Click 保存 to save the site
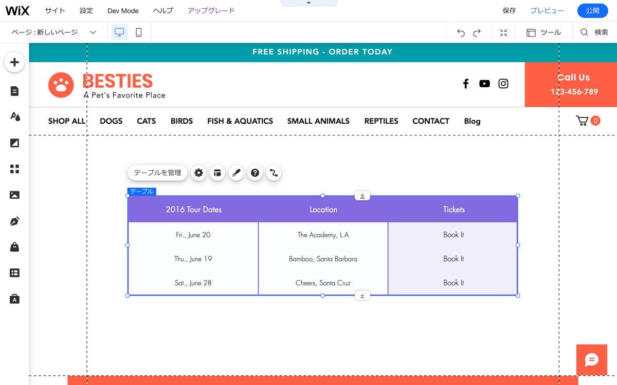 509,11
